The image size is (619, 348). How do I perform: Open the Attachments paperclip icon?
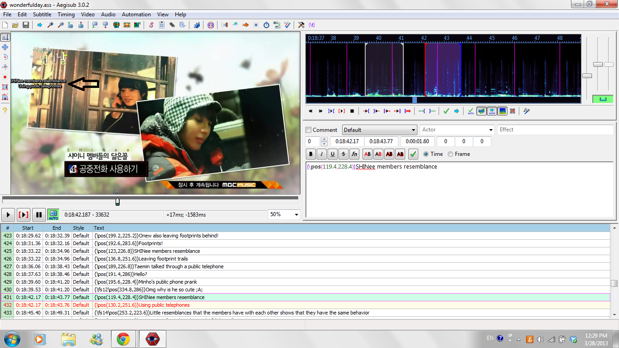click(x=172, y=25)
